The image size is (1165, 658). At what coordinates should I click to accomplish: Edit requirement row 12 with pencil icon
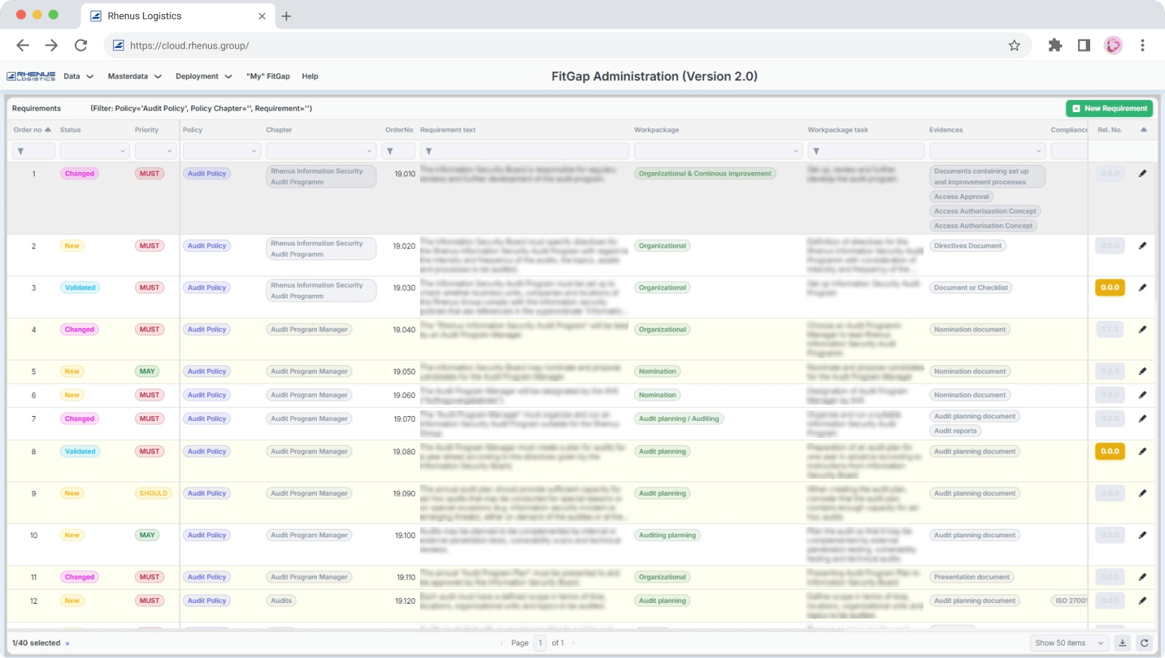point(1142,601)
